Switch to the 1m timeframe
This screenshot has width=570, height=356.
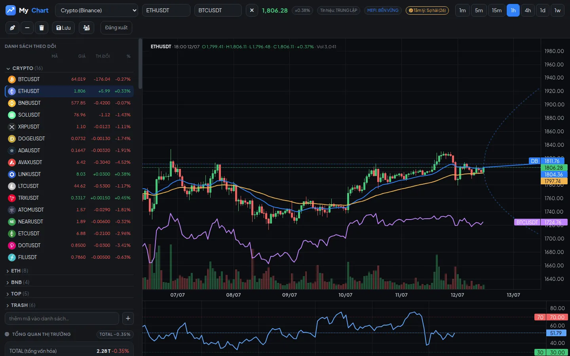click(462, 10)
